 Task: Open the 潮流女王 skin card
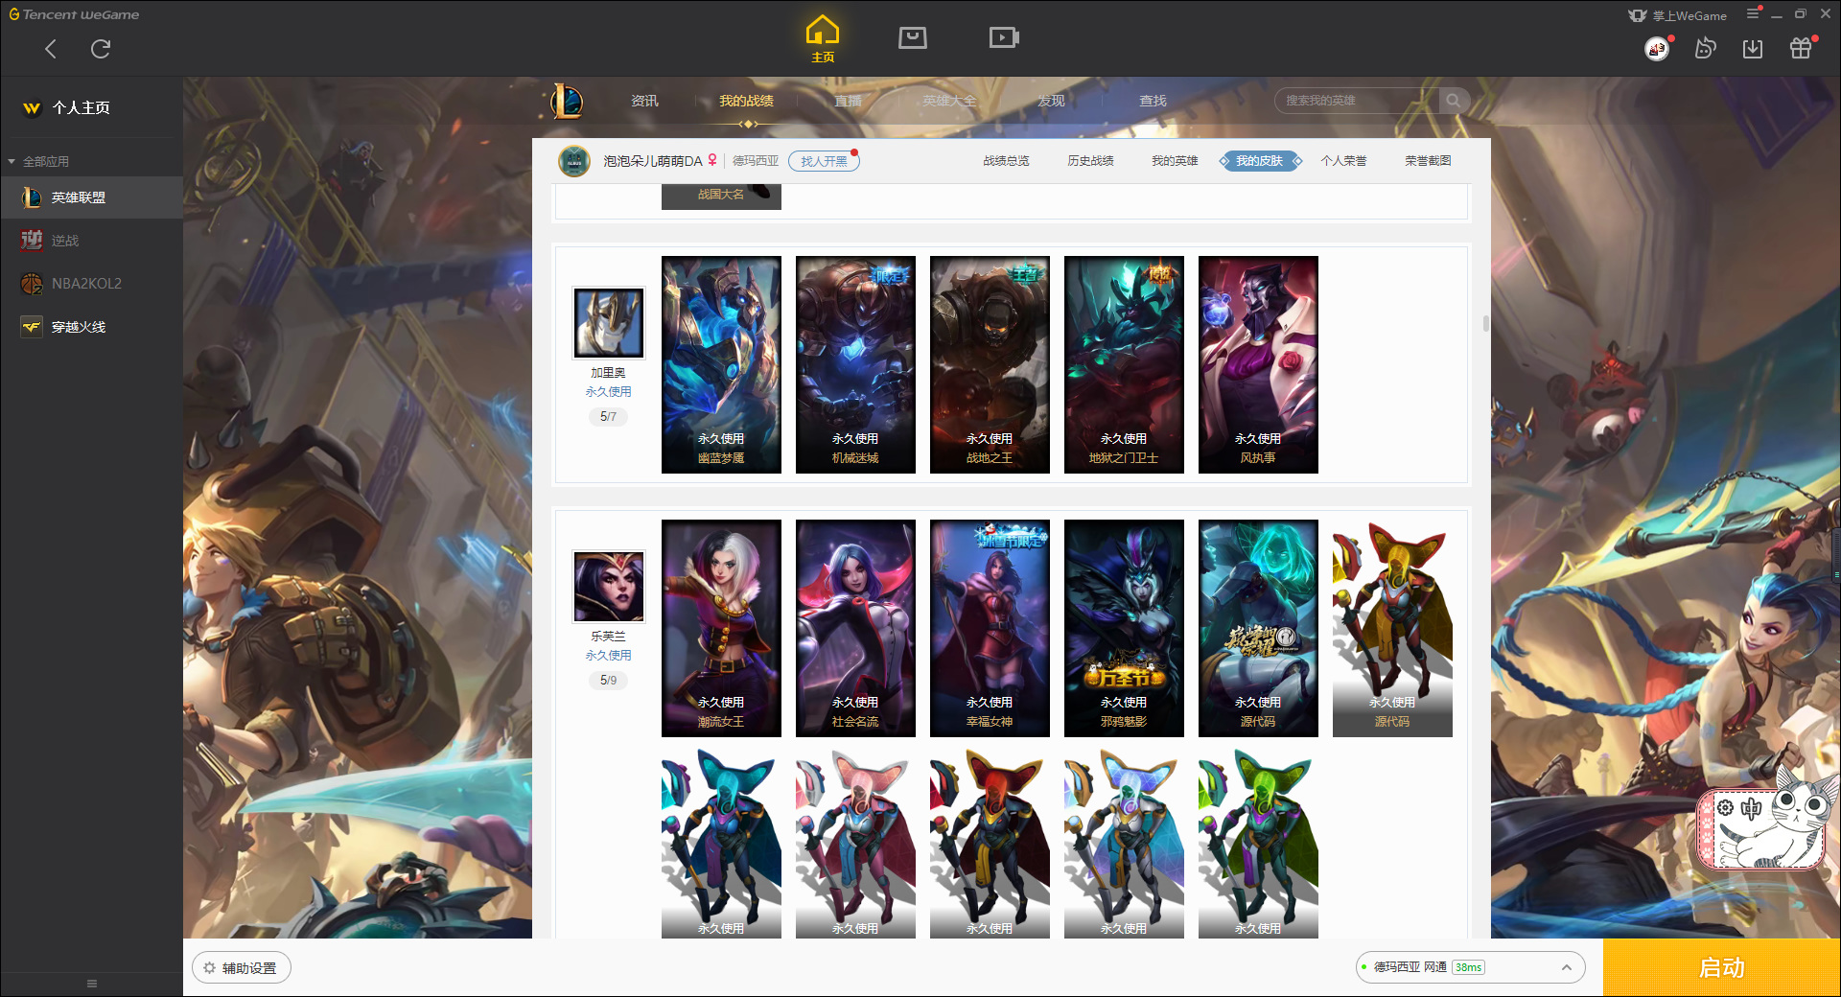[721, 628]
